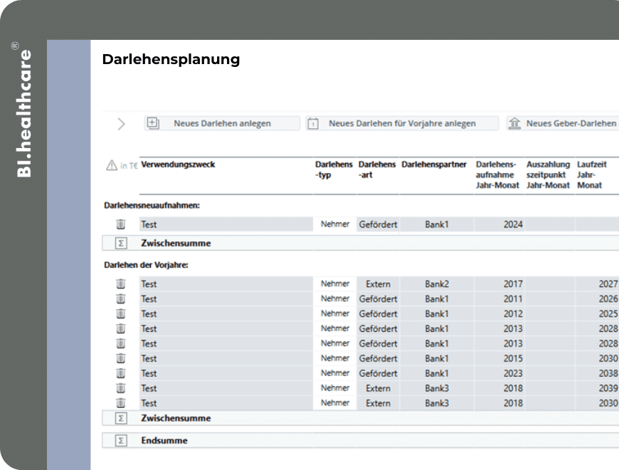Screen dimensions: 619x470
Task: Click the Laufzeit Jahr-Monat column header
Action: tap(592, 174)
